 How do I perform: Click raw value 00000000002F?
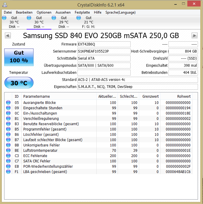(x=178, y=167)
